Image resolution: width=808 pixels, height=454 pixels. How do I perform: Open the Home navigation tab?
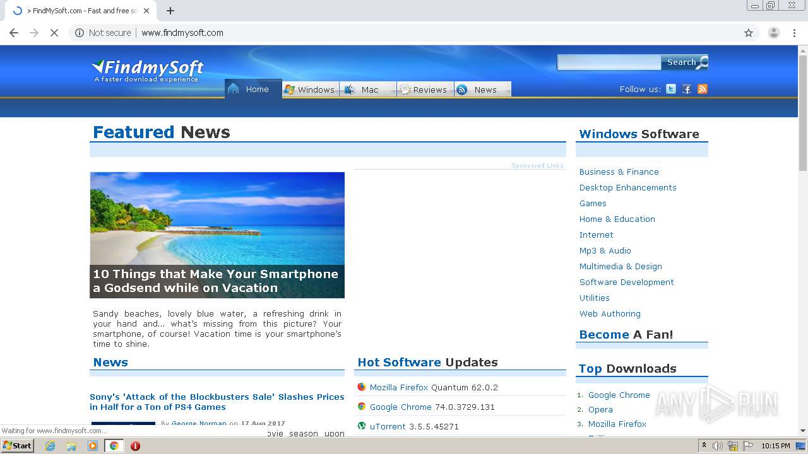click(x=253, y=89)
